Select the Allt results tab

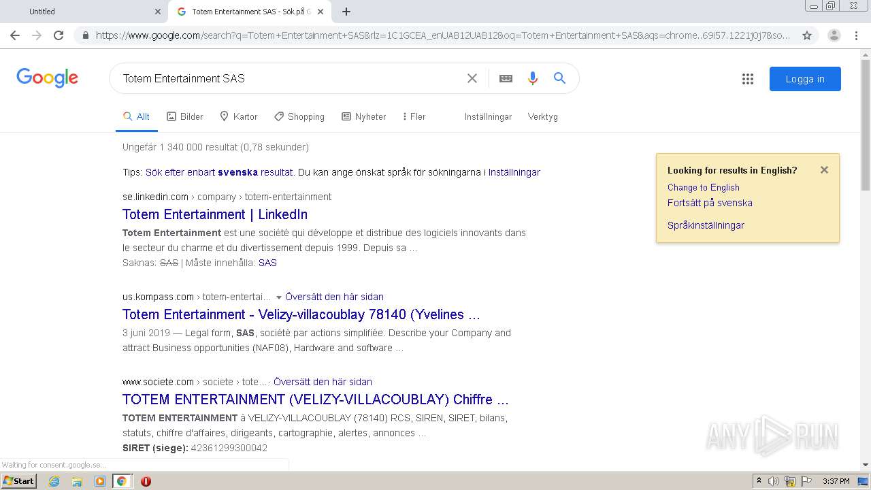[x=136, y=116]
